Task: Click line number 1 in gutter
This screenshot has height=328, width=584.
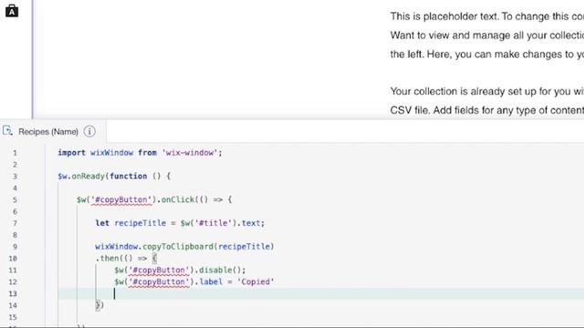Action: 15,153
